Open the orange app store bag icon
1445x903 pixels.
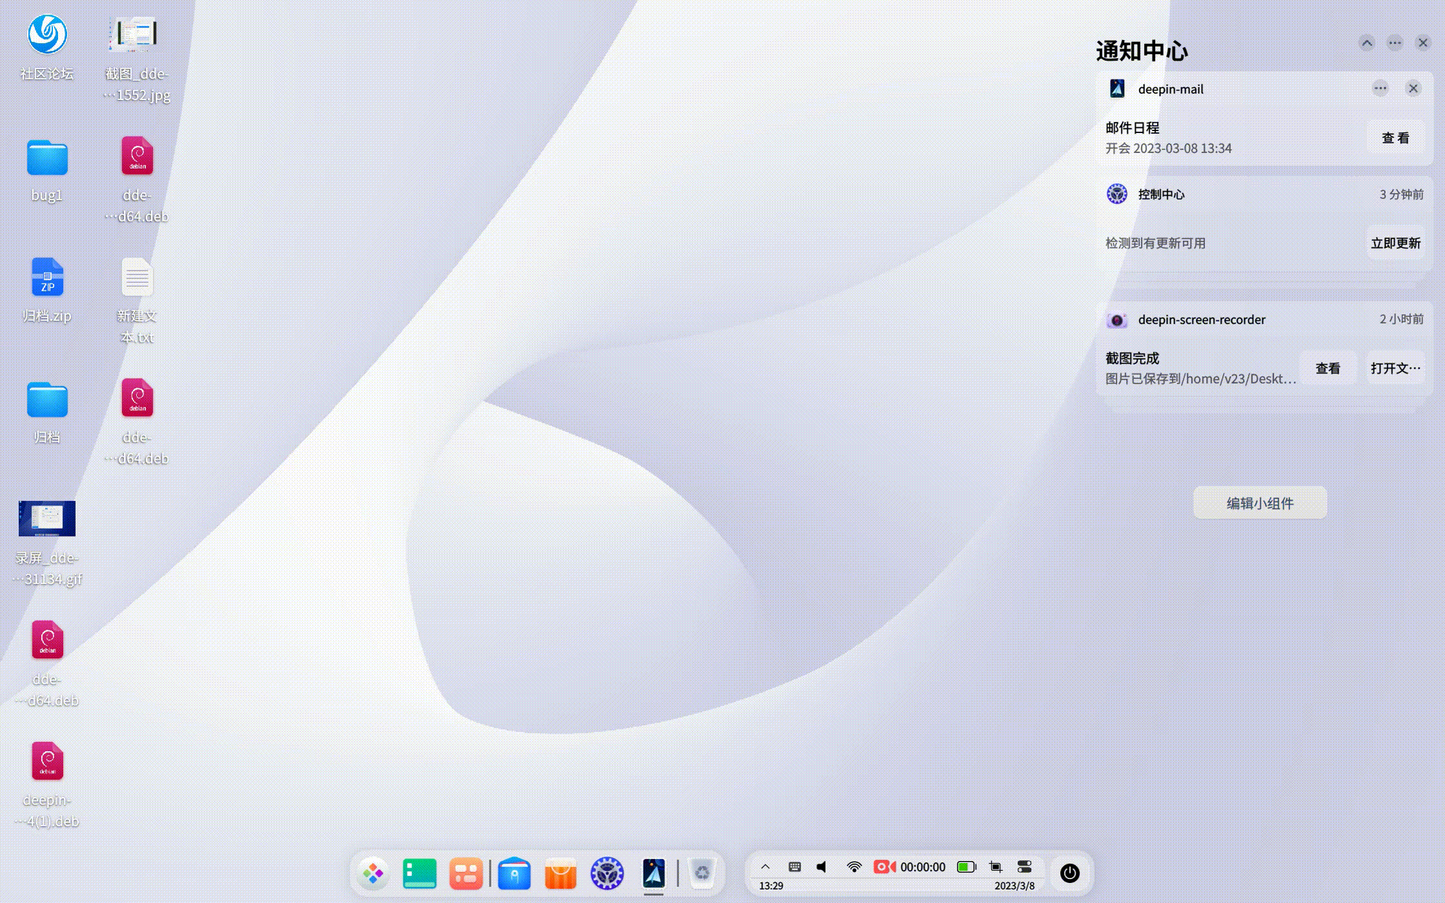click(560, 873)
